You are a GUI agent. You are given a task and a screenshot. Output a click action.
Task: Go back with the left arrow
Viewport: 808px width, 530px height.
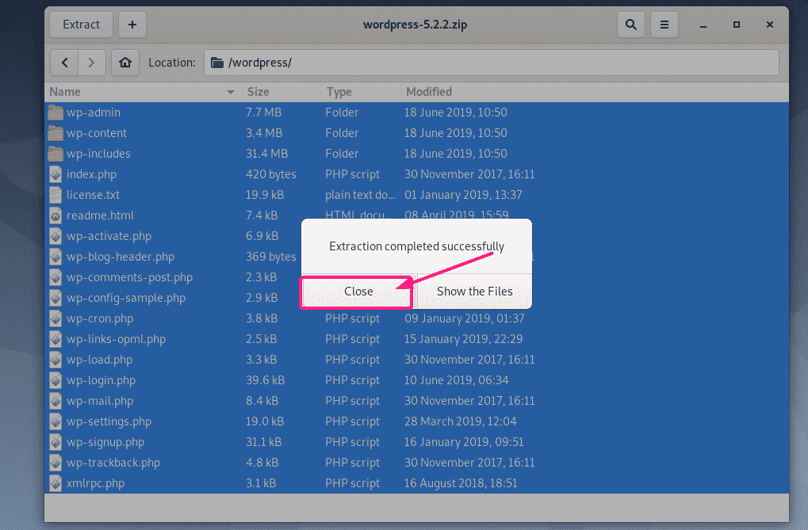64,63
